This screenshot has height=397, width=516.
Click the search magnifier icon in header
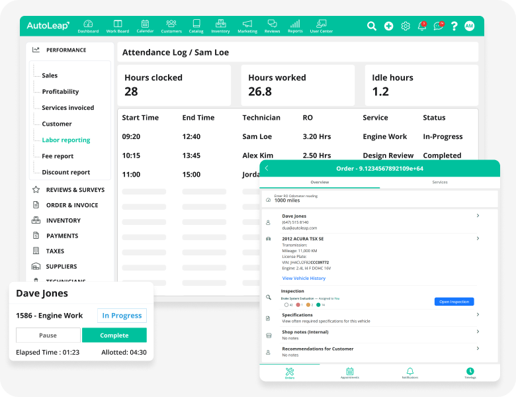click(x=372, y=26)
